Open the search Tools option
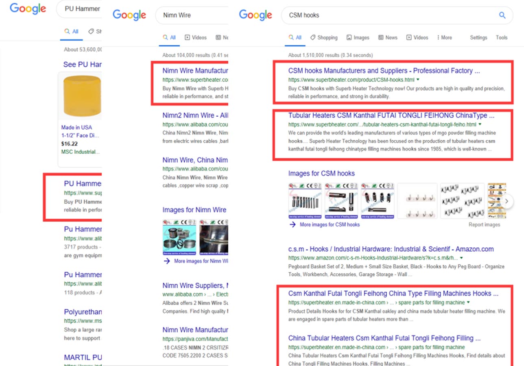Screen dimensions: 524x366 coord(501,37)
